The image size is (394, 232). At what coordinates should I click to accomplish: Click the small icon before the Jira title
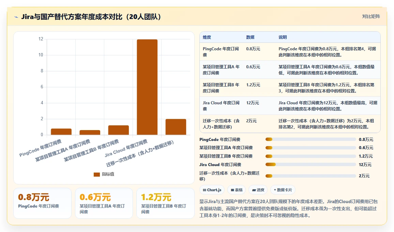point(16,17)
